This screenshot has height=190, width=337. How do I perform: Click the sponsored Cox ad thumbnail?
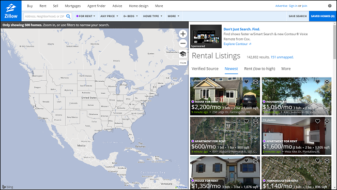coord(206,36)
